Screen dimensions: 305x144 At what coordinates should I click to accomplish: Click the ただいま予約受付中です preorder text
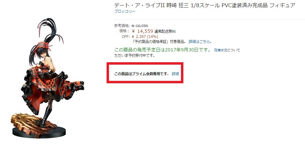point(134,56)
